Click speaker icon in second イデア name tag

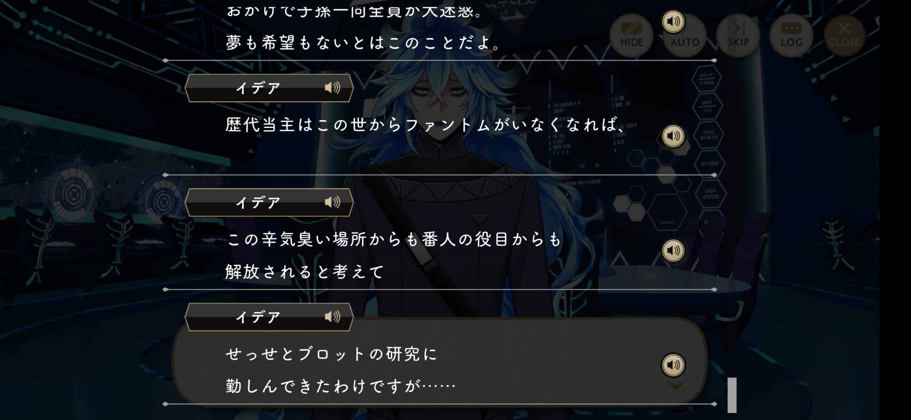click(x=333, y=202)
